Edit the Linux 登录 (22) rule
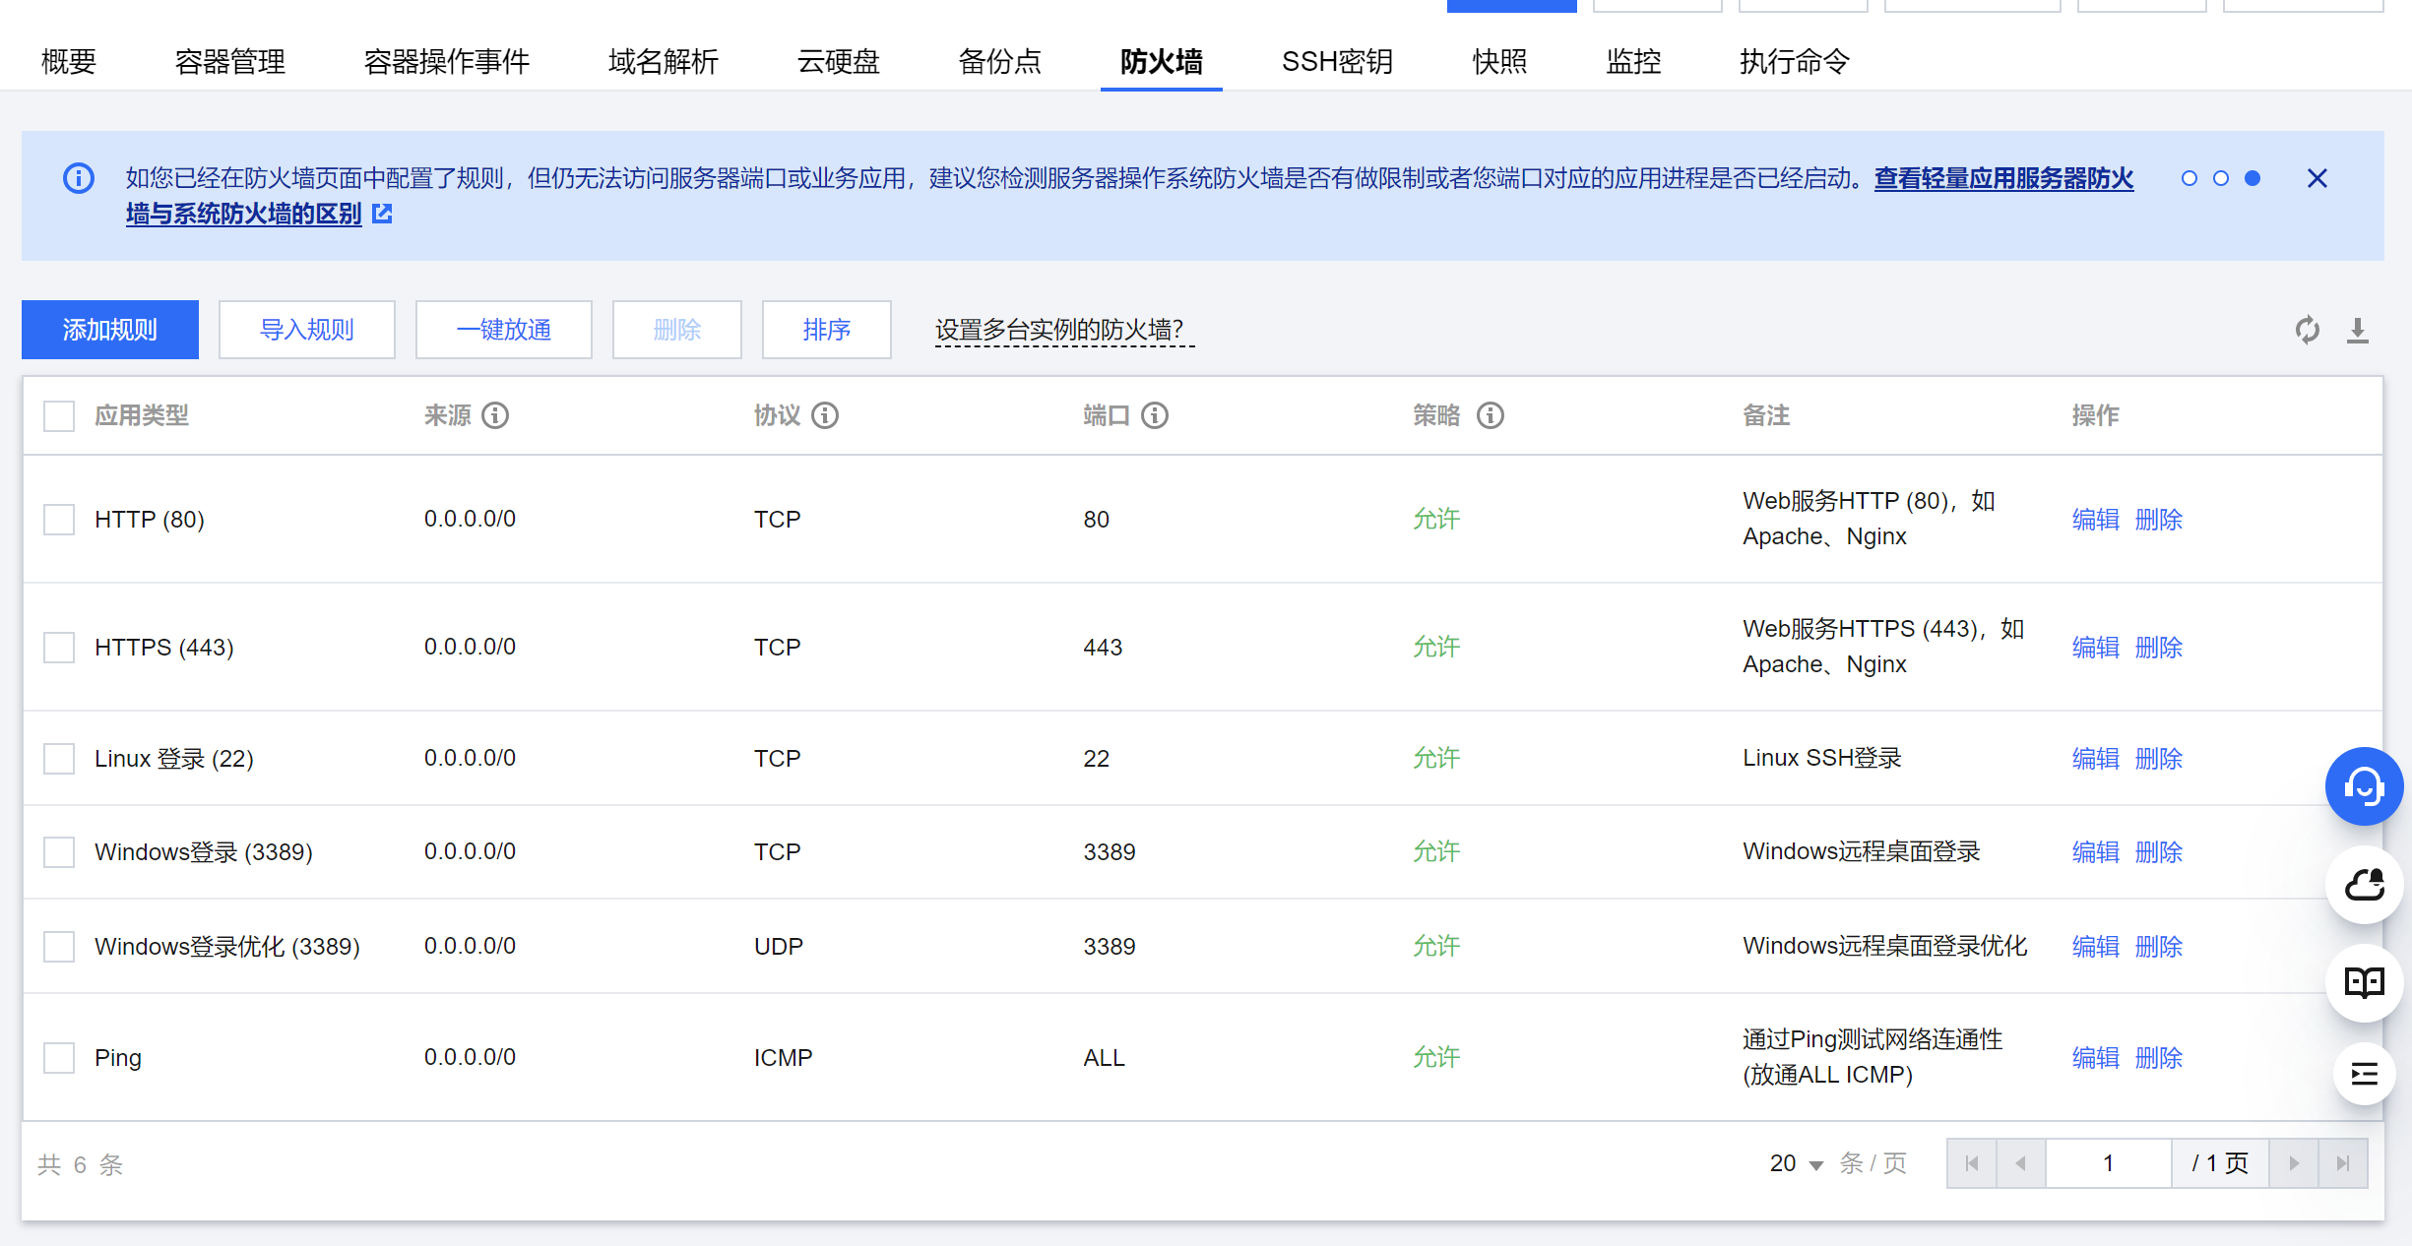 pos(2096,758)
